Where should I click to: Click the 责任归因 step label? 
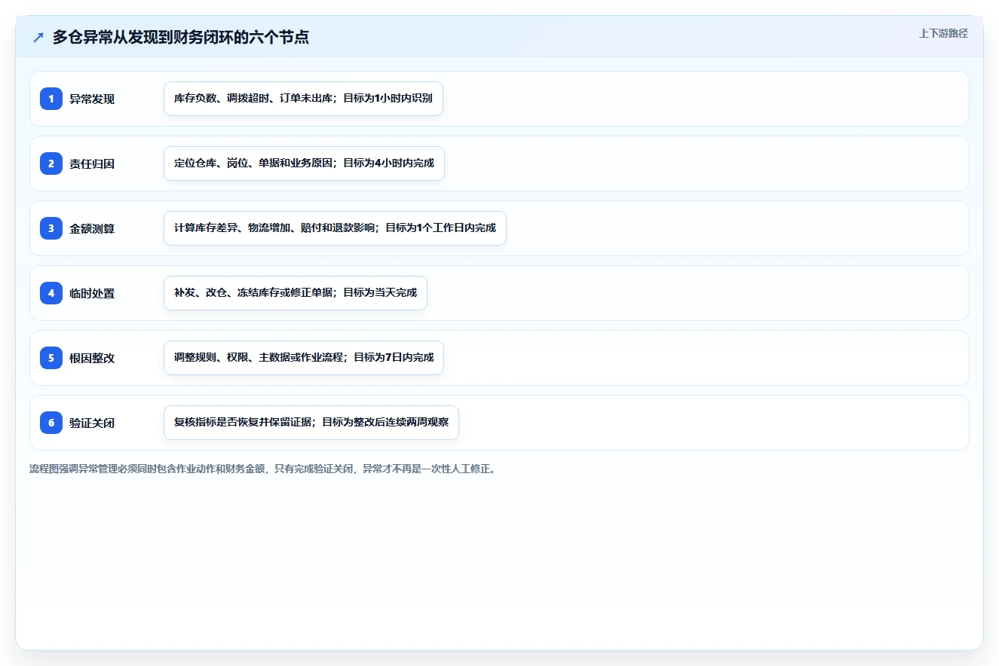(x=92, y=163)
